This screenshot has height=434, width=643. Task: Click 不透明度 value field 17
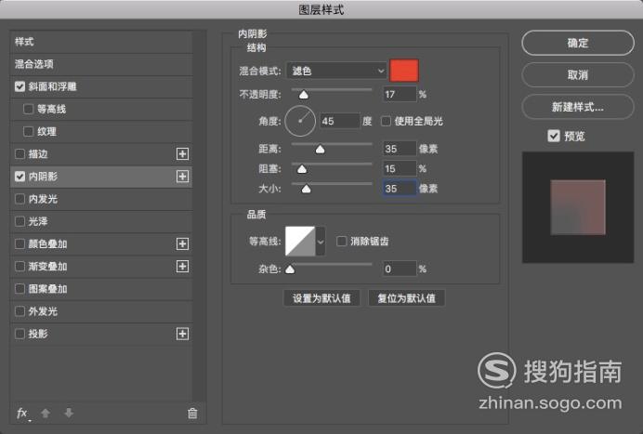click(400, 95)
